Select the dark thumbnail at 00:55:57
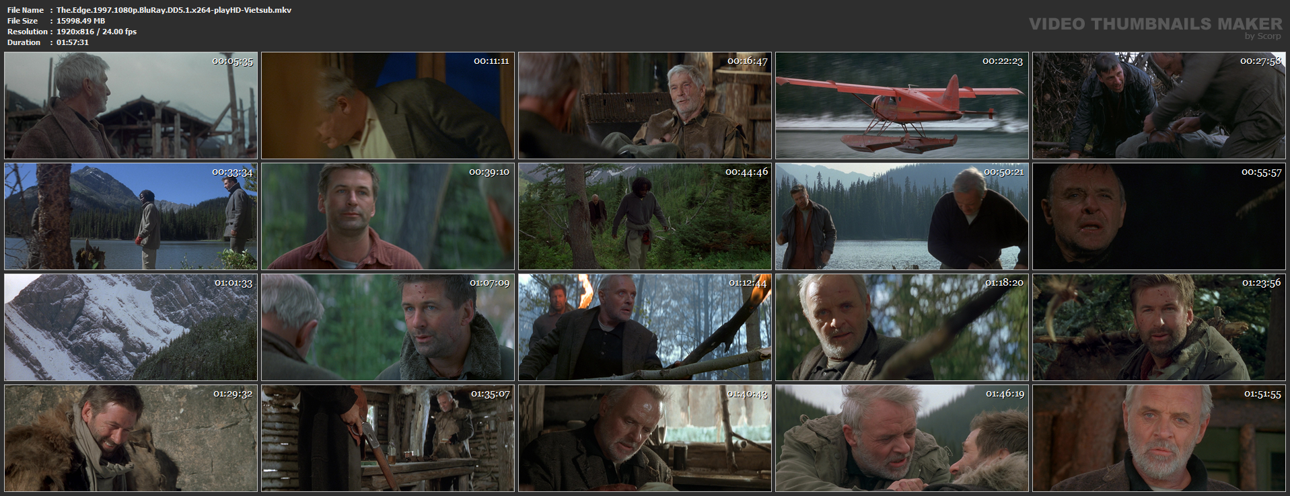The image size is (1290, 496). (x=1159, y=216)
